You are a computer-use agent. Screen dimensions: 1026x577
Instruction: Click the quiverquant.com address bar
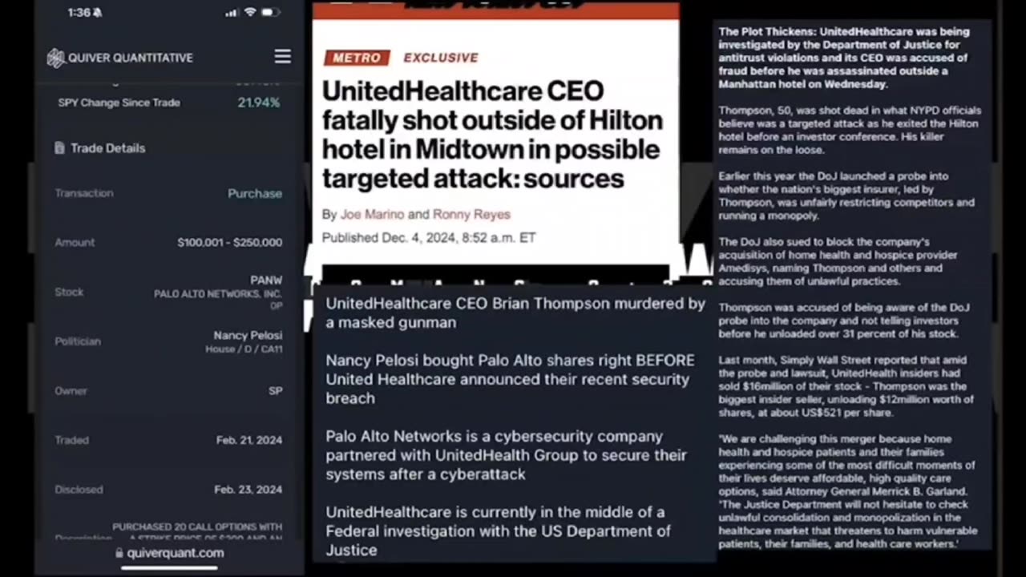point(169,553)
